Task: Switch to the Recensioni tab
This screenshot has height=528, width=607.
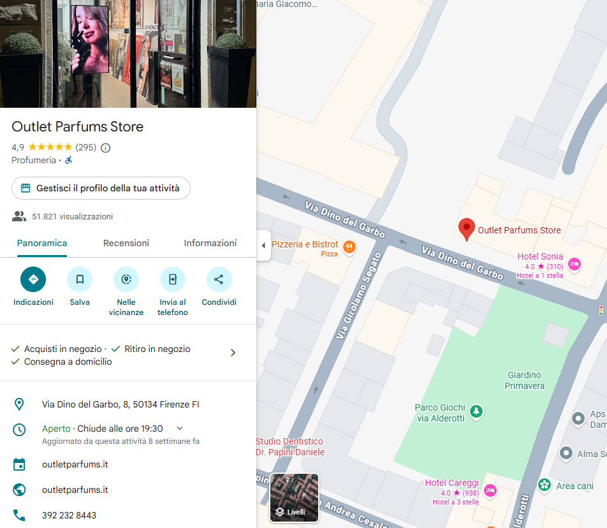Action: point(126,243)
